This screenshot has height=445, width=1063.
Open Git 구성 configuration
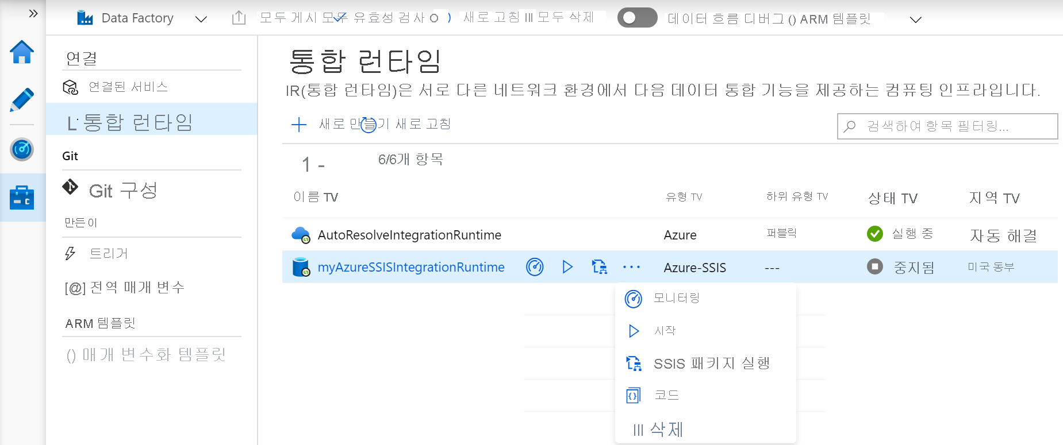123,190
